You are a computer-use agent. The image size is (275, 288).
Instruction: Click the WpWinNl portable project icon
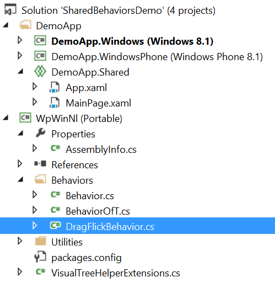25,118
